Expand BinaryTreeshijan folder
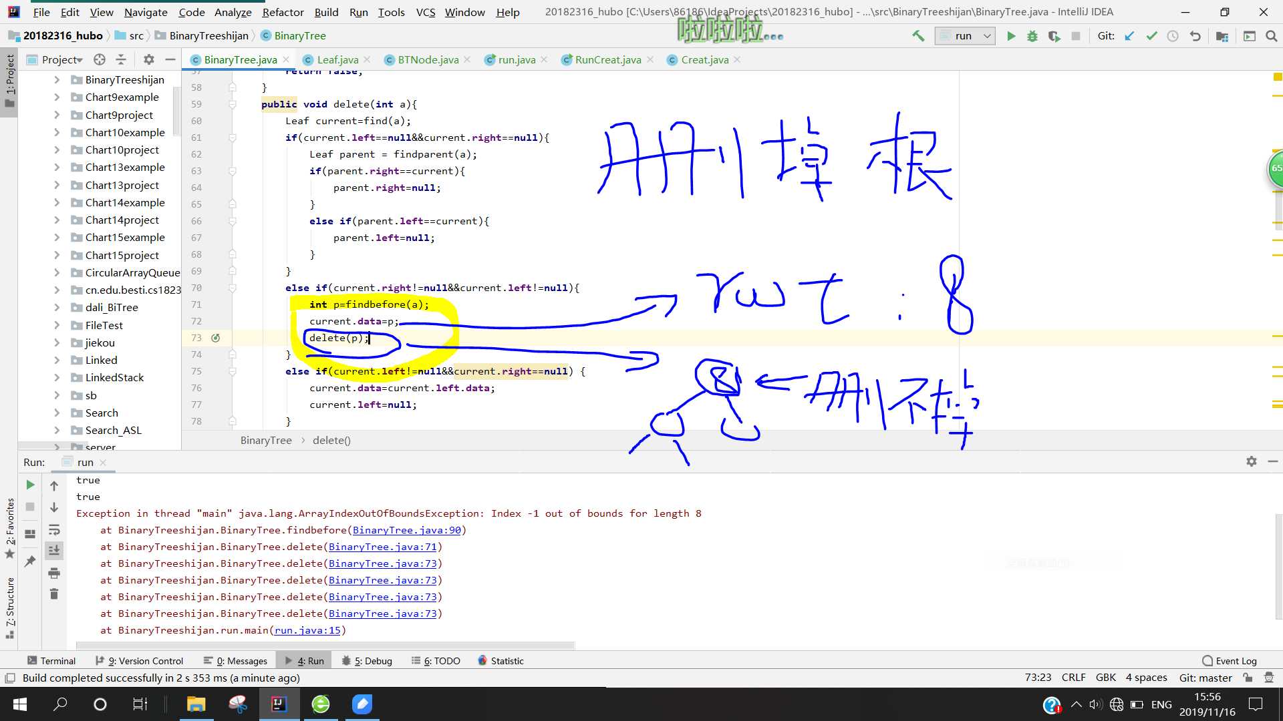This screenshot has height=721, width=1283. tap(57, 79)
